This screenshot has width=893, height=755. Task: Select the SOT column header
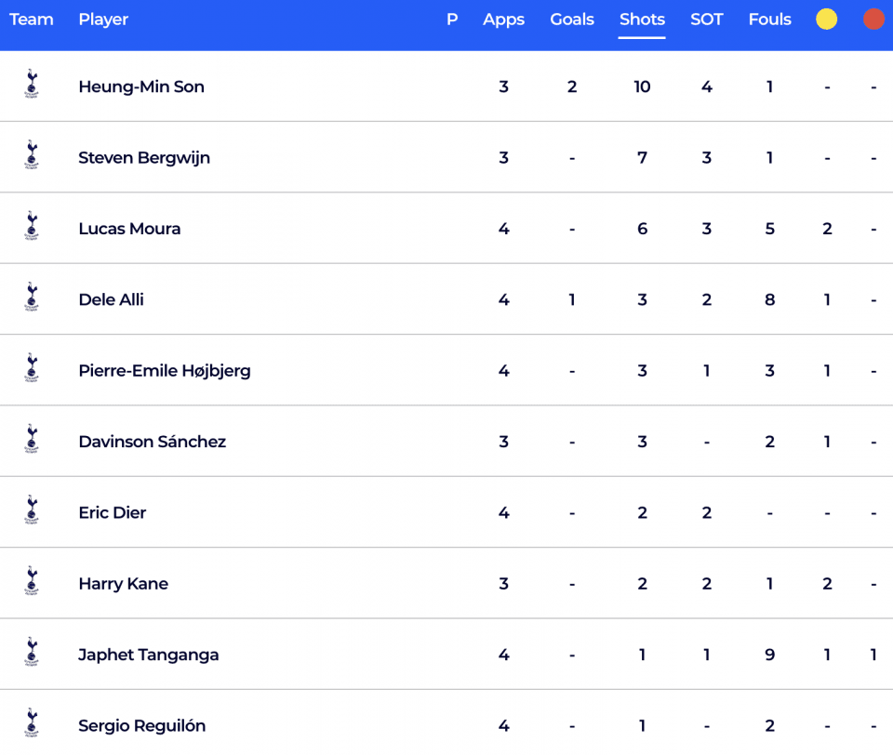[706, 20]
